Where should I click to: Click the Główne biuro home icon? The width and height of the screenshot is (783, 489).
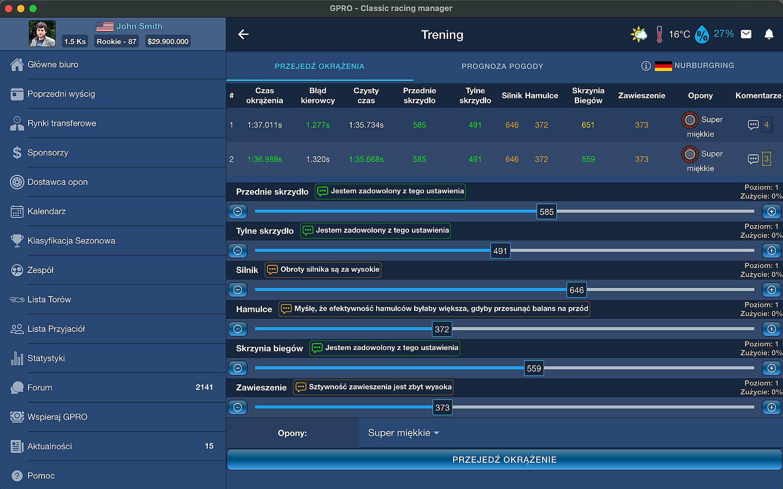click(x=17, y=65)
